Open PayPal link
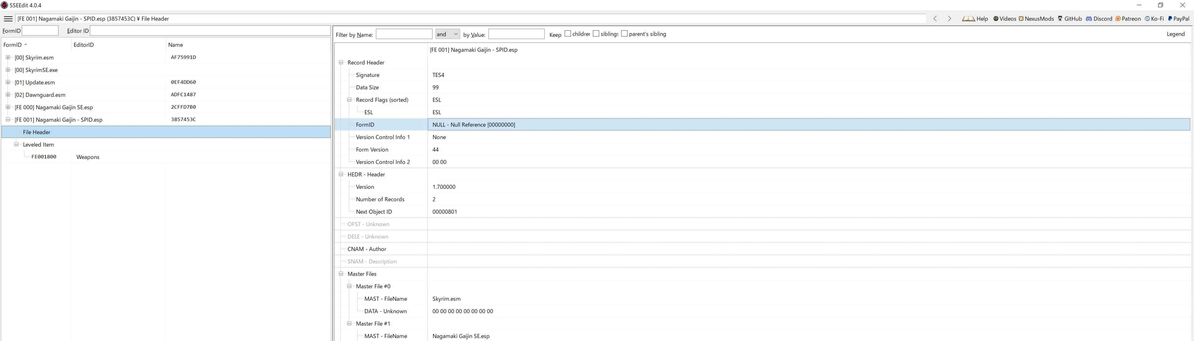Image resolution: width=1194 pixels, height=341 pixels. [x=1178, y=19]
